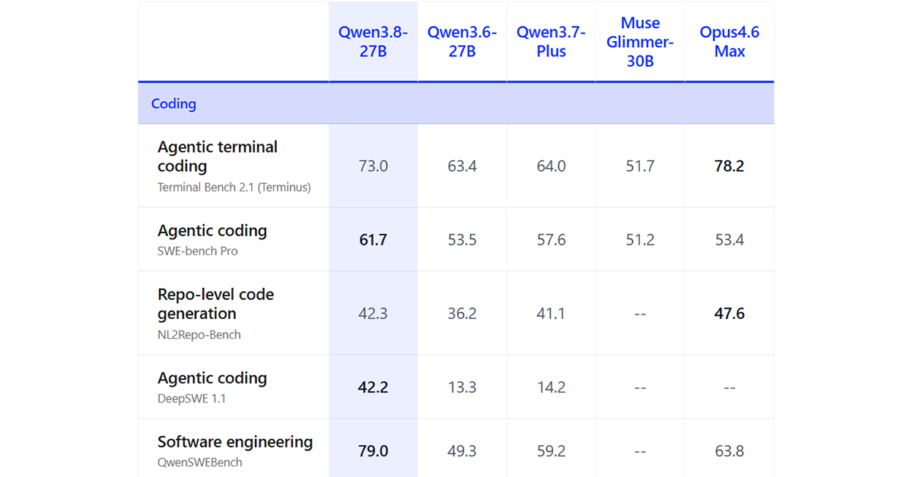
Task: Click the 47.6 score cell
Action: pyautogui.click(x=730, y=313)
